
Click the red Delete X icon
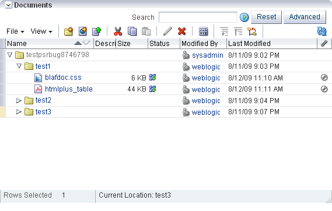181,31
